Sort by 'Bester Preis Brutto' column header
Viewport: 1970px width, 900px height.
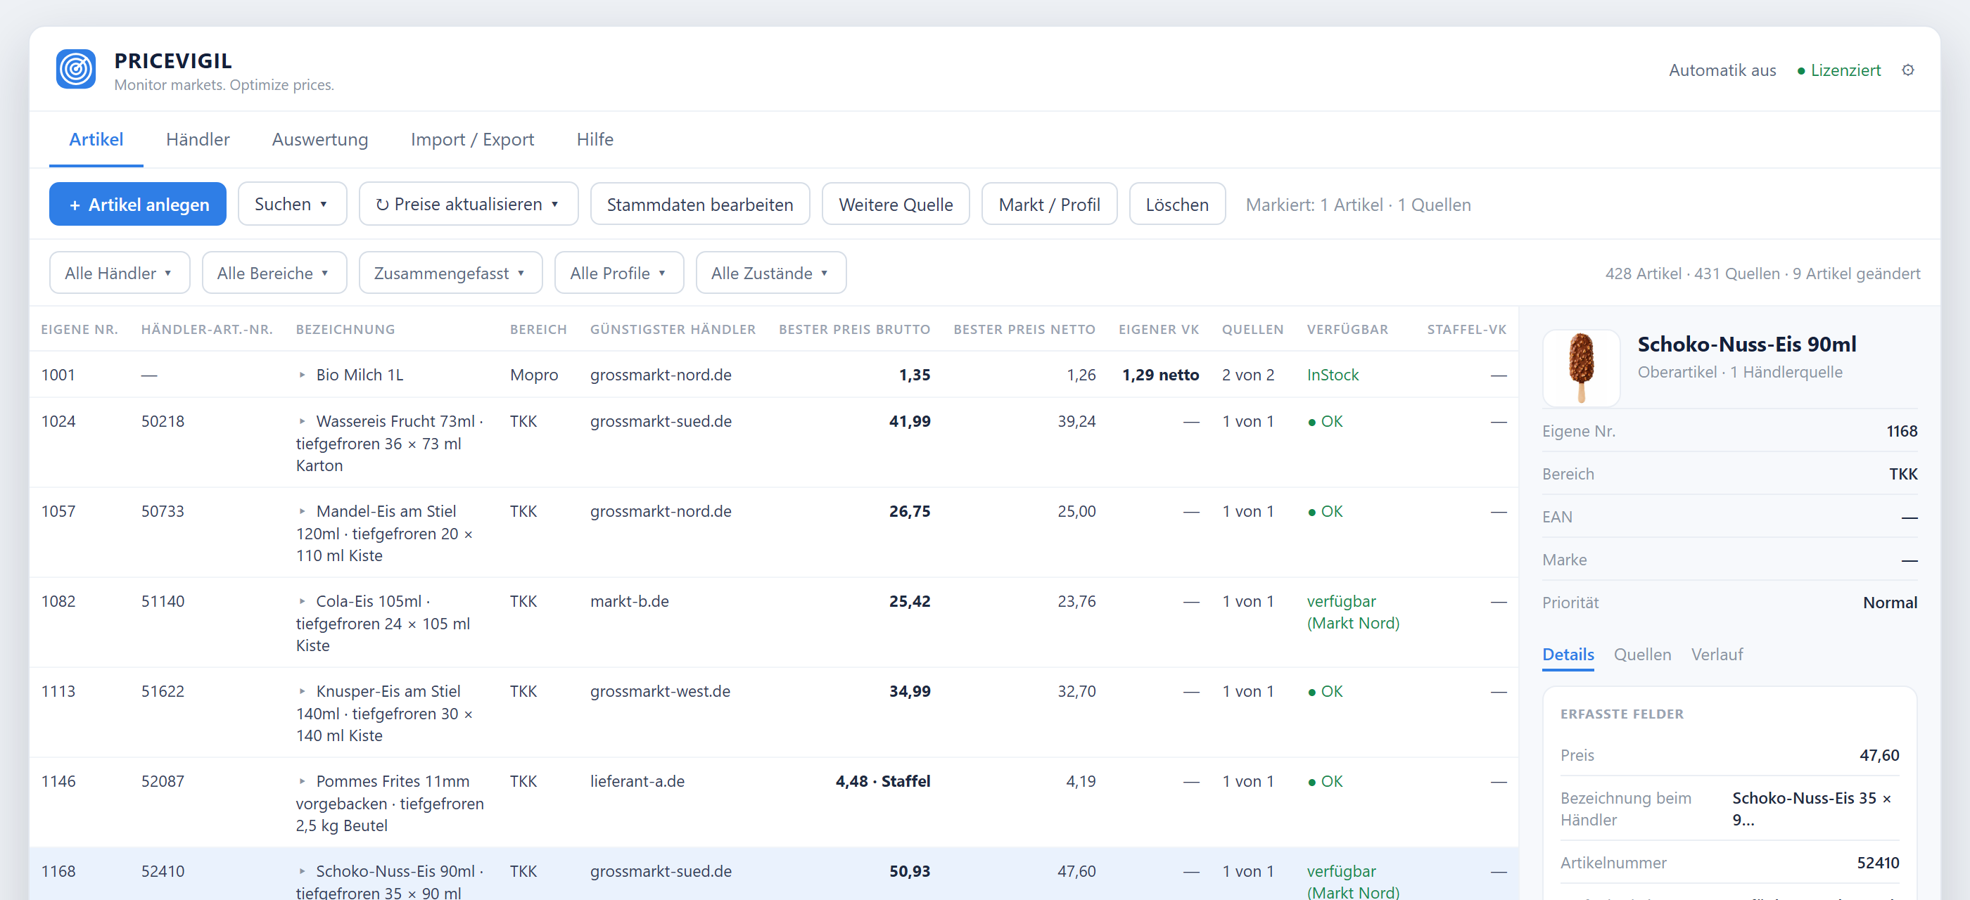[x=854, y=329]
